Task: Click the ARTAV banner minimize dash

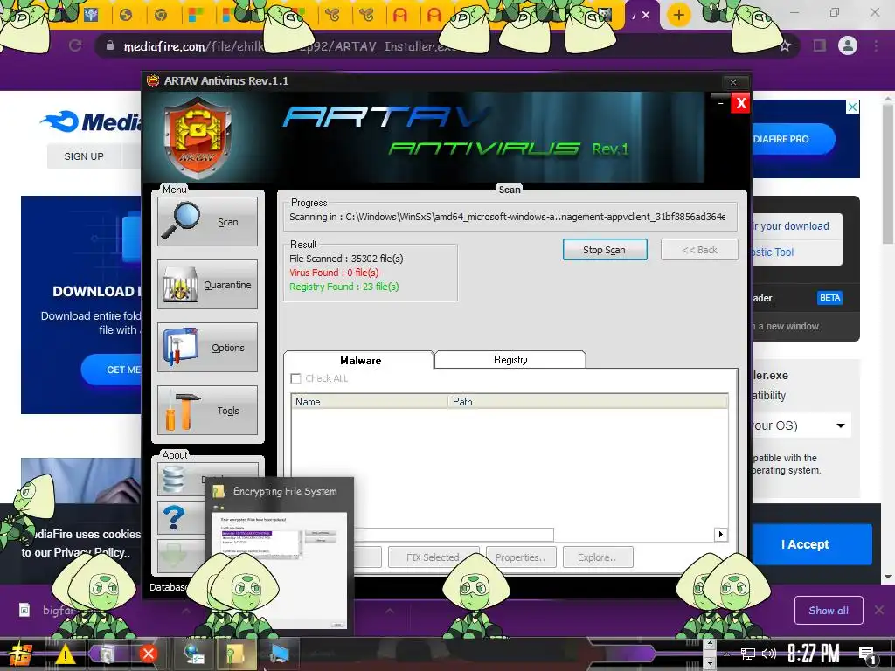Action: point(720,103)
